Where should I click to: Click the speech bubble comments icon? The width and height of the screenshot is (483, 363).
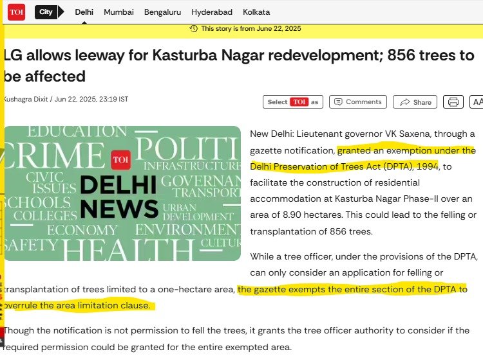(x=338, y=102)
